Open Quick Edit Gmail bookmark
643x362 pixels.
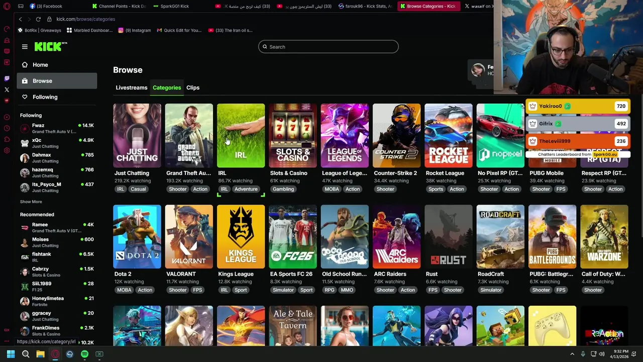click(179, 30)
